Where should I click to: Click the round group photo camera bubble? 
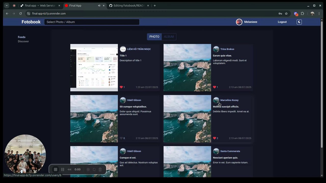pyautogui.click(x=25, y=155)
